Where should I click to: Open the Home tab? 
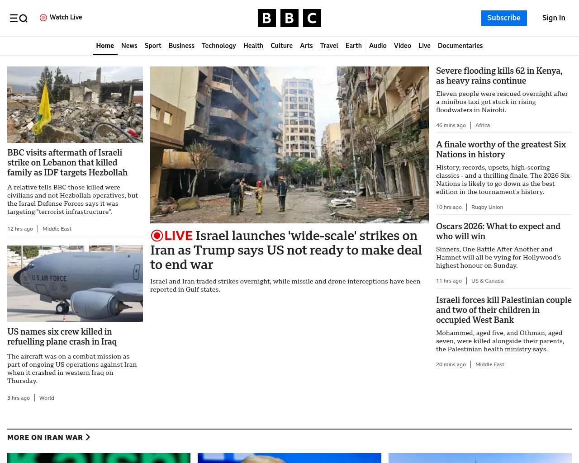[x=105, y=46]
